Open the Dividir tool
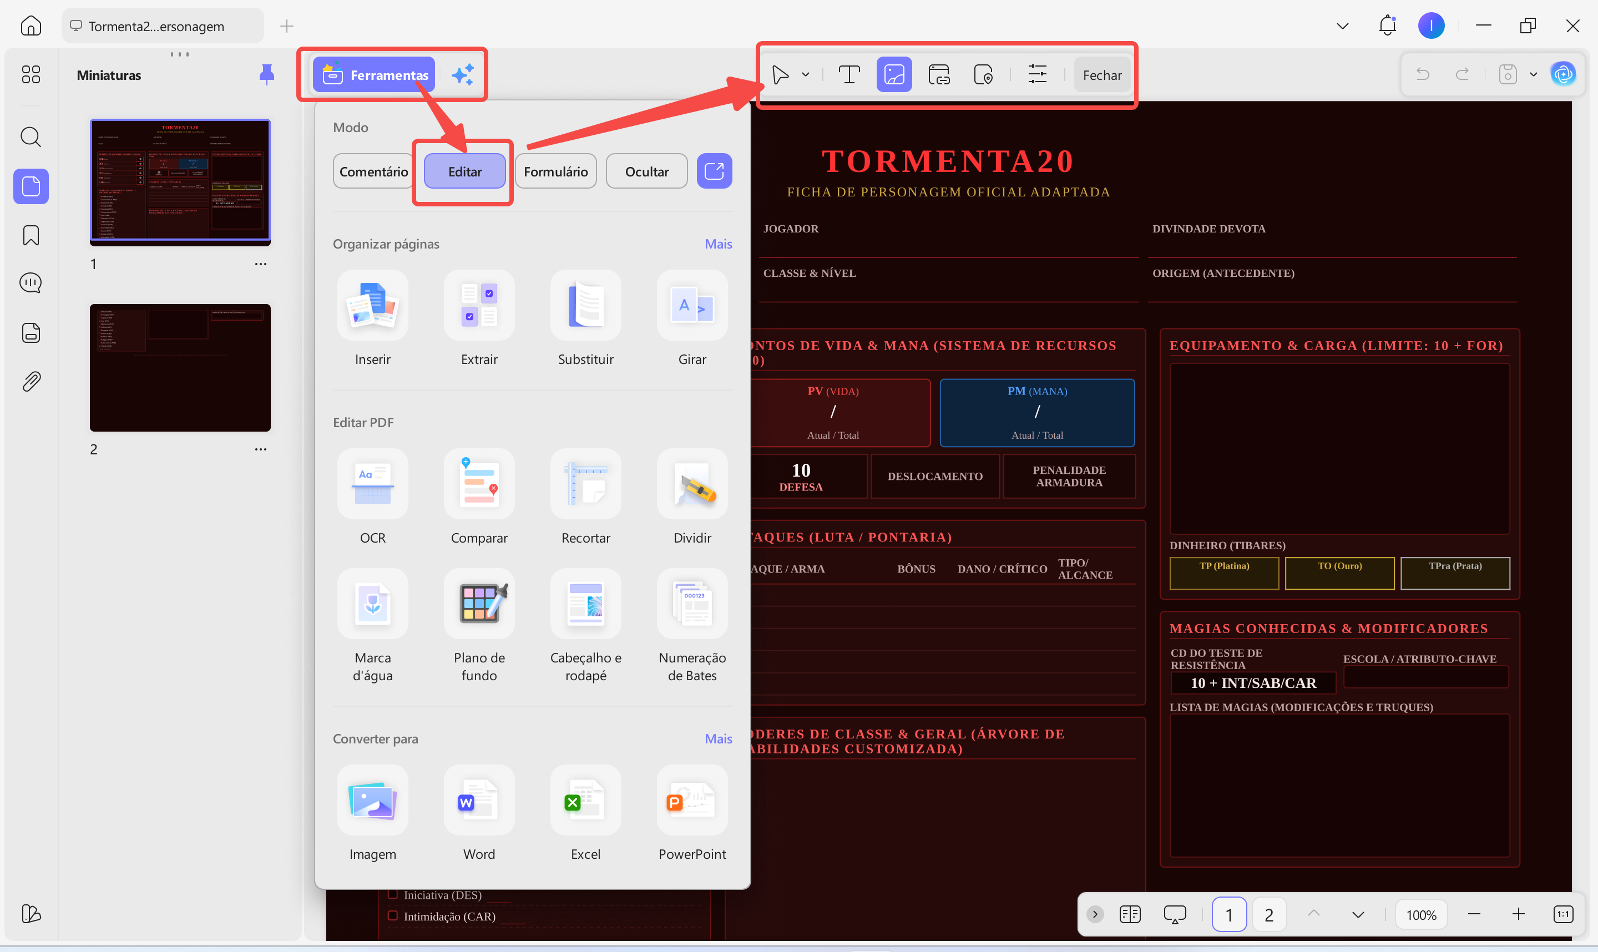This screenshot has height=952, width=1598. tap(692, 484)
